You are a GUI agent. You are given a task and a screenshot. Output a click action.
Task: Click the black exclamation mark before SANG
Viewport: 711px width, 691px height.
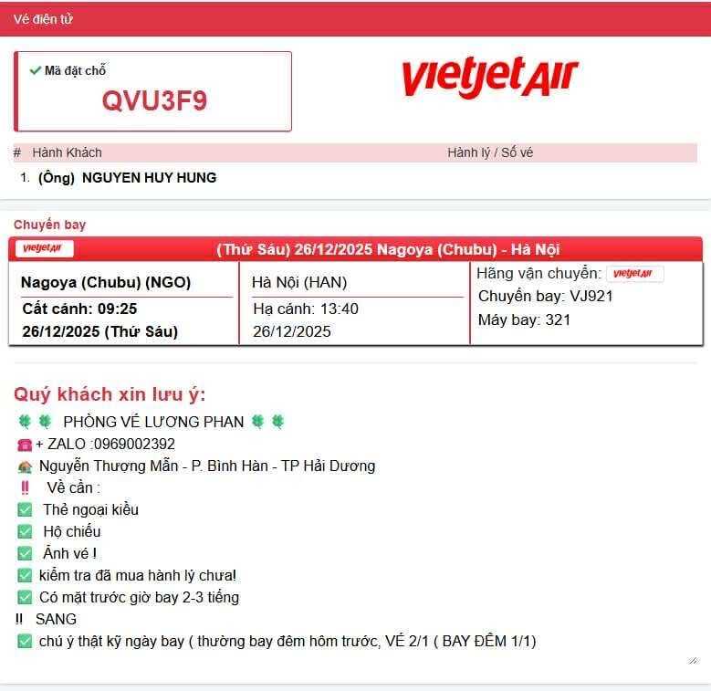pyautogui.click(x=19, y=619)
